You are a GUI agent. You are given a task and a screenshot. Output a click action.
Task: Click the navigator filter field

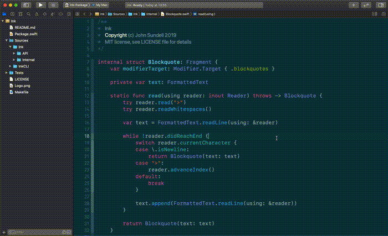click(38, 232)
